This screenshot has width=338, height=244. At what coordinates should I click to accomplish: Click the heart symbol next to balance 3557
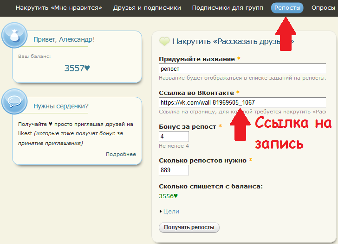87,68
